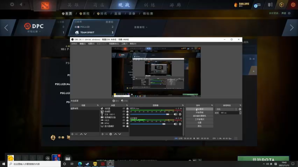Open Dota 2 settings gear icon

12,4
